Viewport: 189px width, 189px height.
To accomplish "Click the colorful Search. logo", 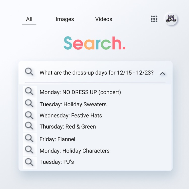I will [94, 43].
